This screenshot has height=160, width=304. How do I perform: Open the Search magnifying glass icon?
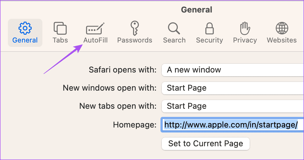pyautogui.click(x=174, y=28)
